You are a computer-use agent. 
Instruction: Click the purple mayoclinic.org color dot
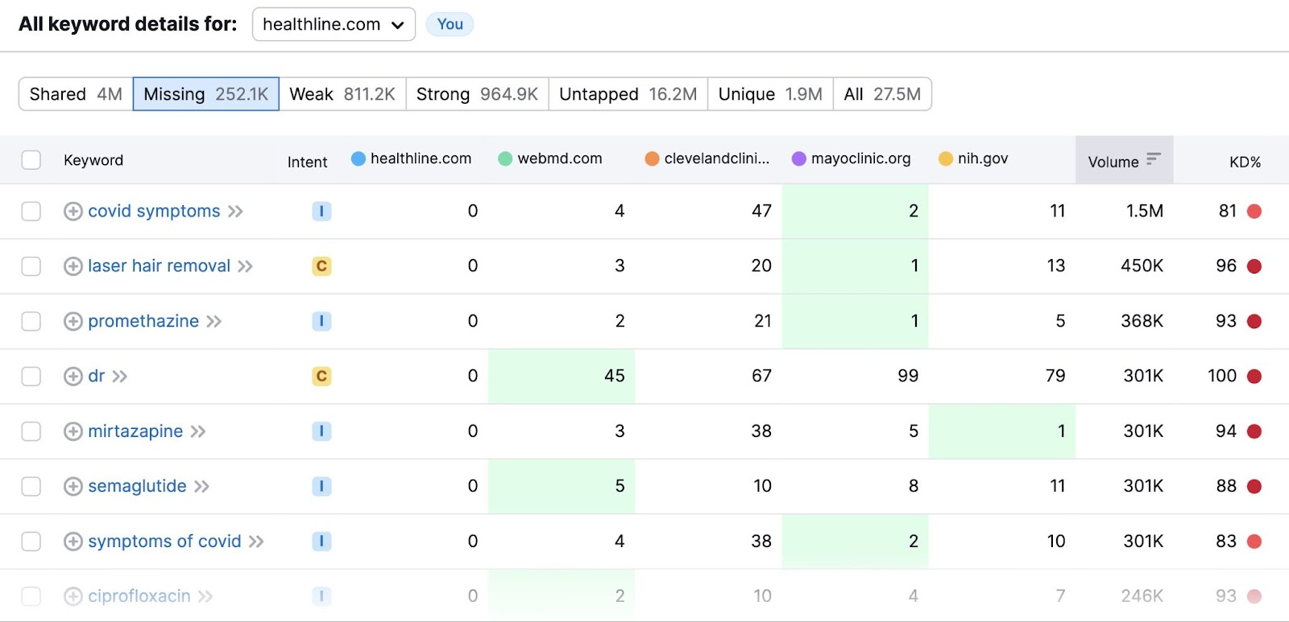click(x=799, y=159)
